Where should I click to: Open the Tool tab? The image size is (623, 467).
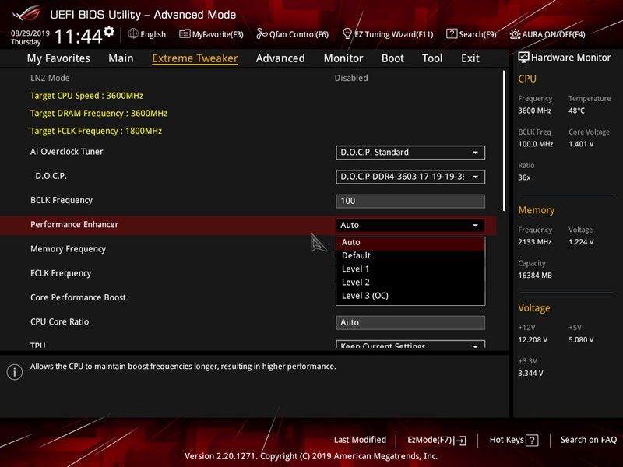click(x=432, y=58)
